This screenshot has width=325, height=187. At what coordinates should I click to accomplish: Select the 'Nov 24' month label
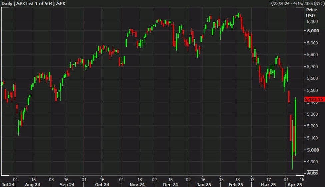point(137,184)
